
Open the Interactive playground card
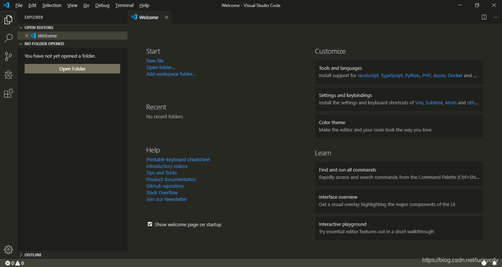pos(399,228)
